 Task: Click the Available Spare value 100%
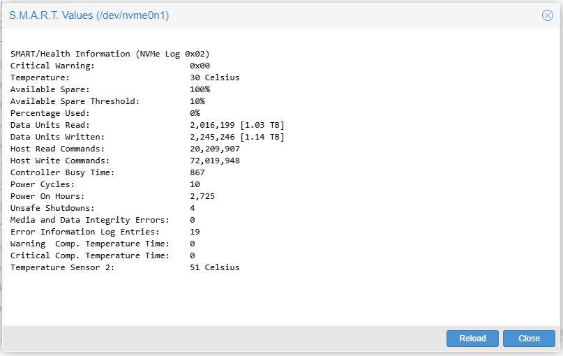[x=200, y=89]
